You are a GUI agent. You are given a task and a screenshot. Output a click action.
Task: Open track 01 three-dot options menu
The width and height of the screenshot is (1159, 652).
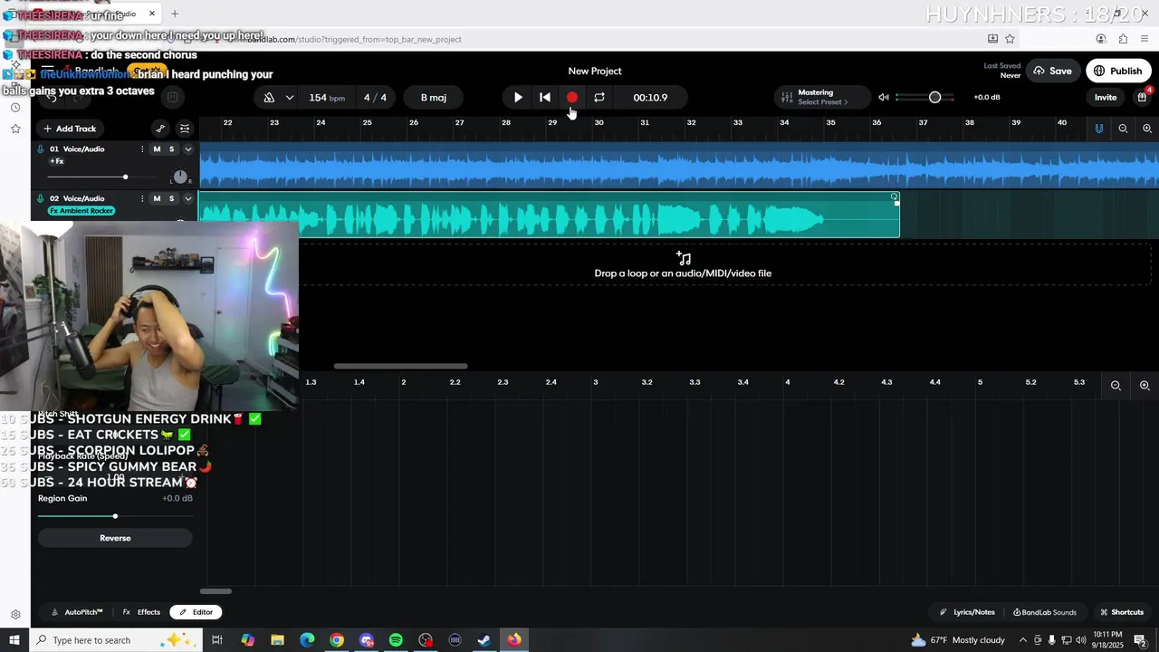[142, 149]
